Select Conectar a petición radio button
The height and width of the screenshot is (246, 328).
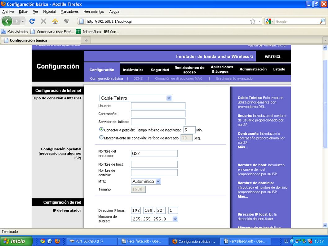(x=101, y=130)
